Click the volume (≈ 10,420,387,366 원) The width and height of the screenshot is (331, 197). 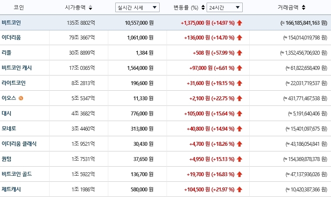coord(307,190)
